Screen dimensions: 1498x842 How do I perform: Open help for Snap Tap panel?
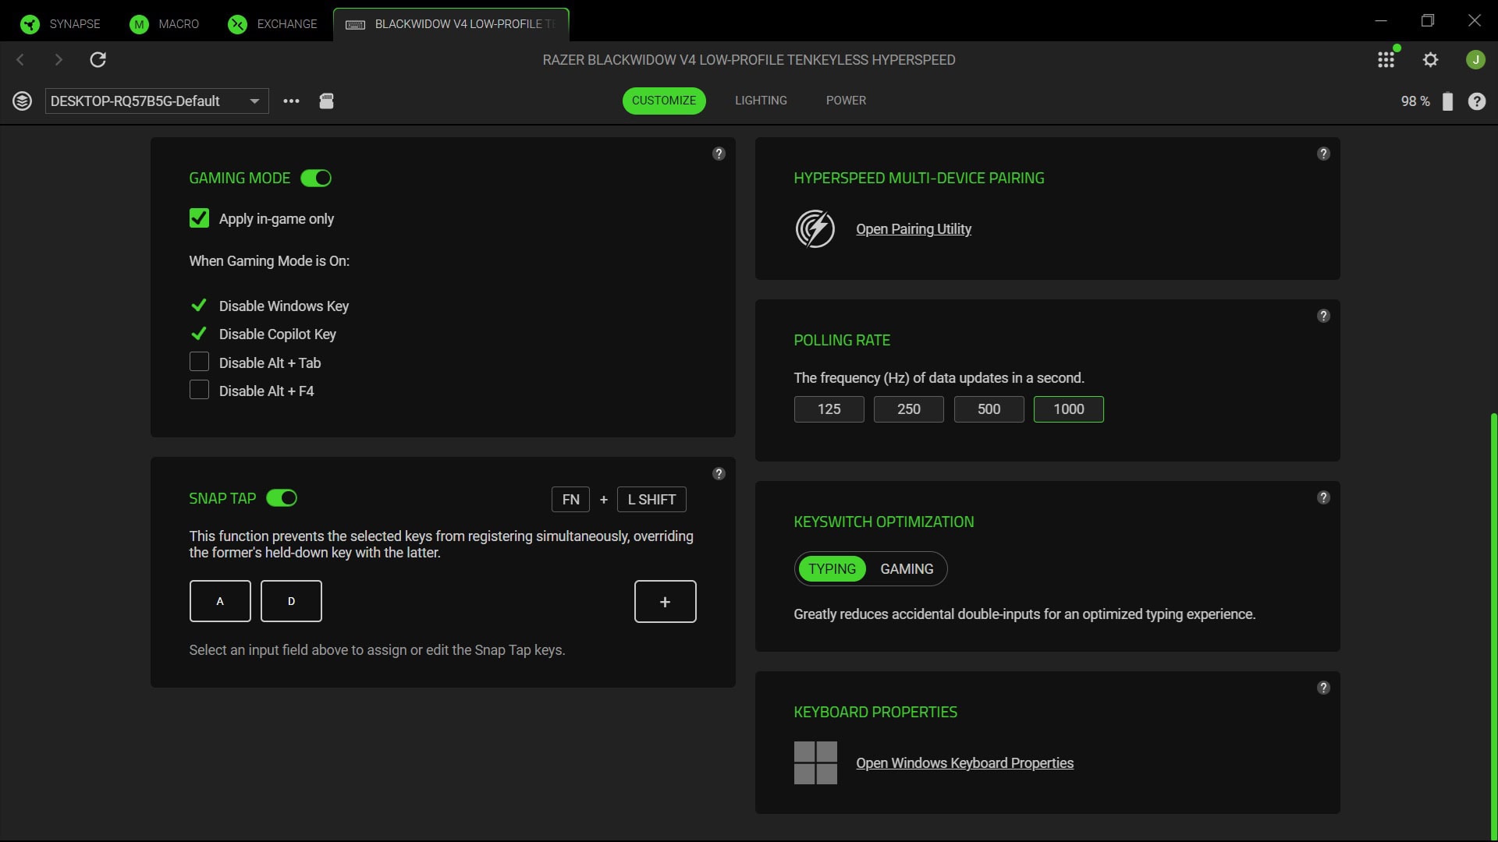719,473
